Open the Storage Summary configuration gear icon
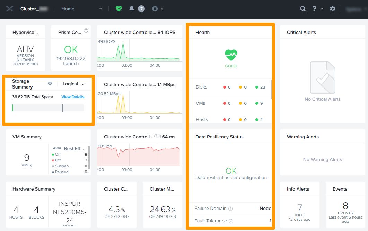Screen dimensions: 368x231 click(x=50, y=83)
